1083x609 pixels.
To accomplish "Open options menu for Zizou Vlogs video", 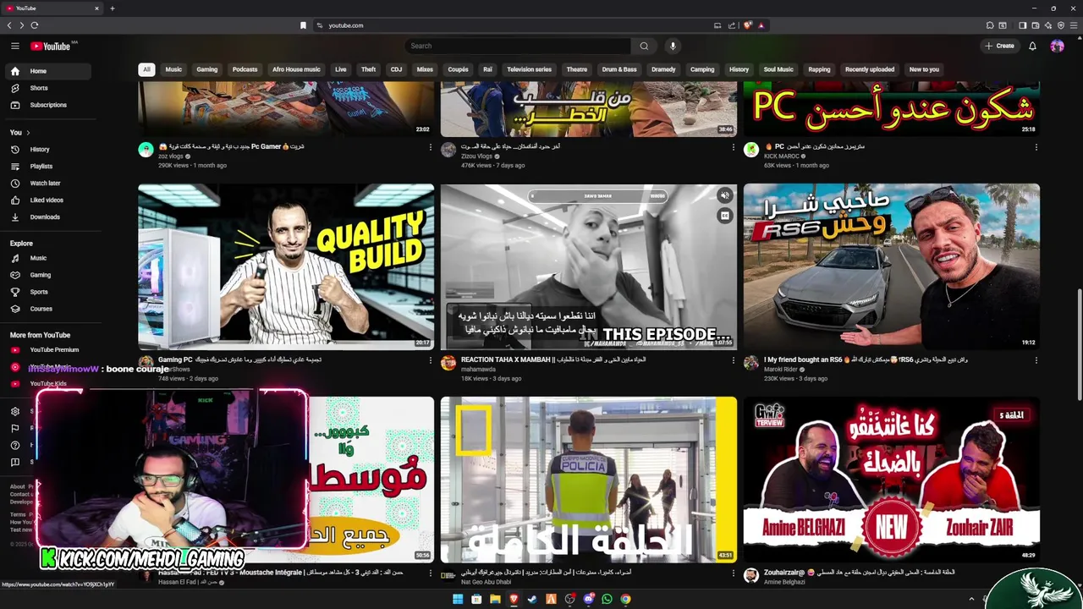I will pyautogui.click(x=733, y=147).
